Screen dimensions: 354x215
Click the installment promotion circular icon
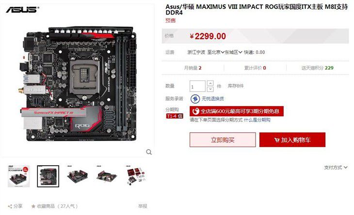pos(196,111)
